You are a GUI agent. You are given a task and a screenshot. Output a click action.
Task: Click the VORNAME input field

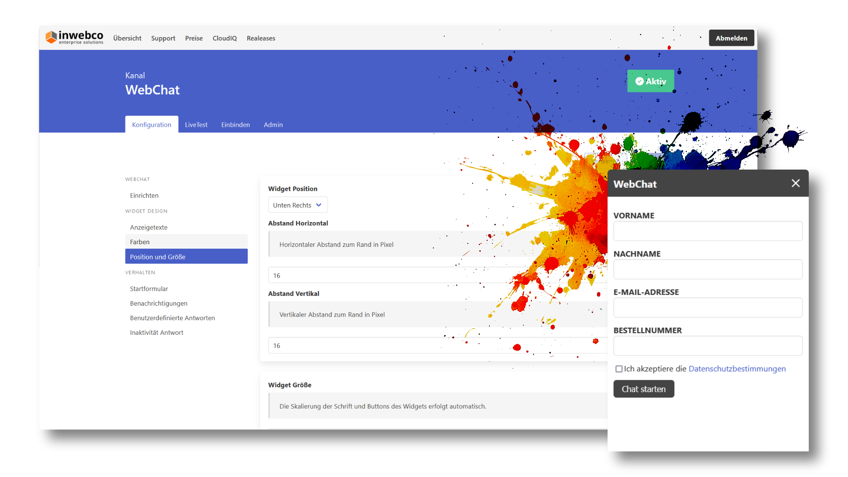708,231
